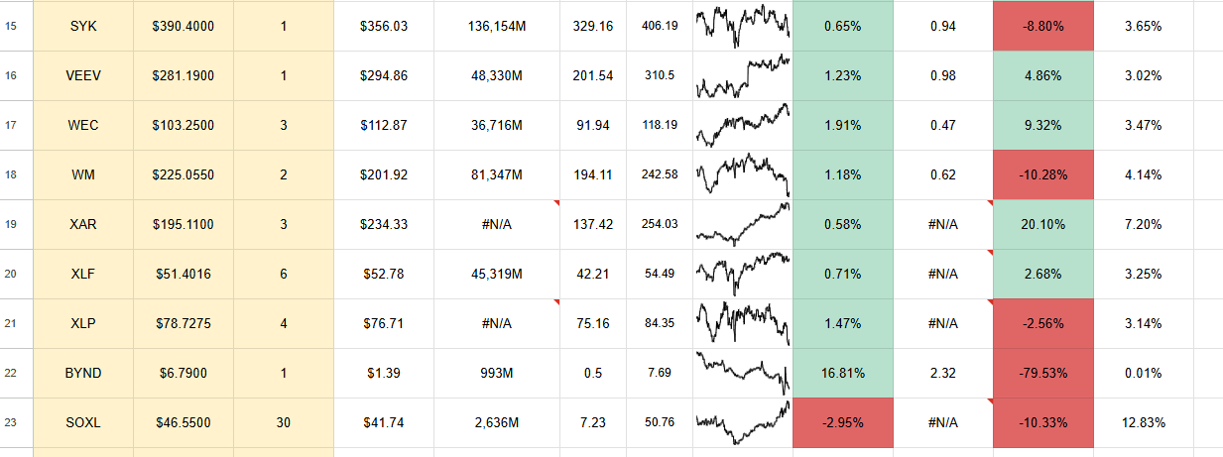This screenshot has height=457, width=1223.
Task: Click the red -2.95% SOXL cell
Action: (x=843, y=423)
